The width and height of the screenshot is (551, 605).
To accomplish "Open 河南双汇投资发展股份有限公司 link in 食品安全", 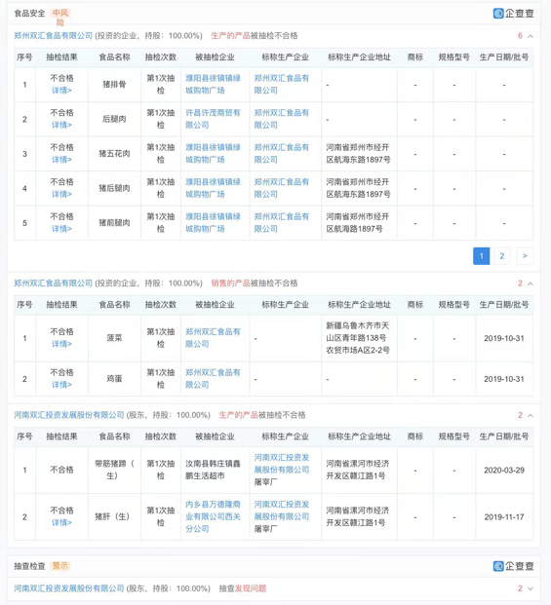I will click(69, 415).
